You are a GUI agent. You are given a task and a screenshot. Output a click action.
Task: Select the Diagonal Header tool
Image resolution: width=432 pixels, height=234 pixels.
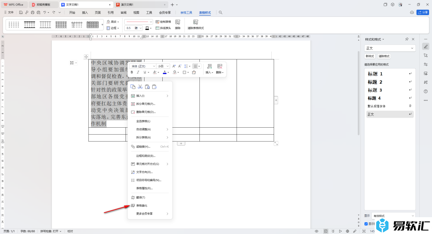163,28
